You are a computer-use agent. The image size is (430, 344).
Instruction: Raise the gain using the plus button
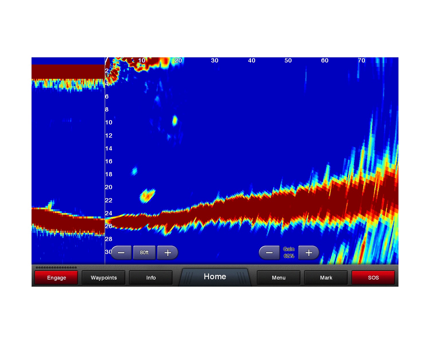point(309,253)
